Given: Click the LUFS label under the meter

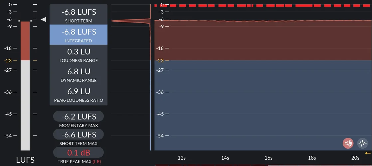Looking at the screenshot, I should [x=25, y=160].
